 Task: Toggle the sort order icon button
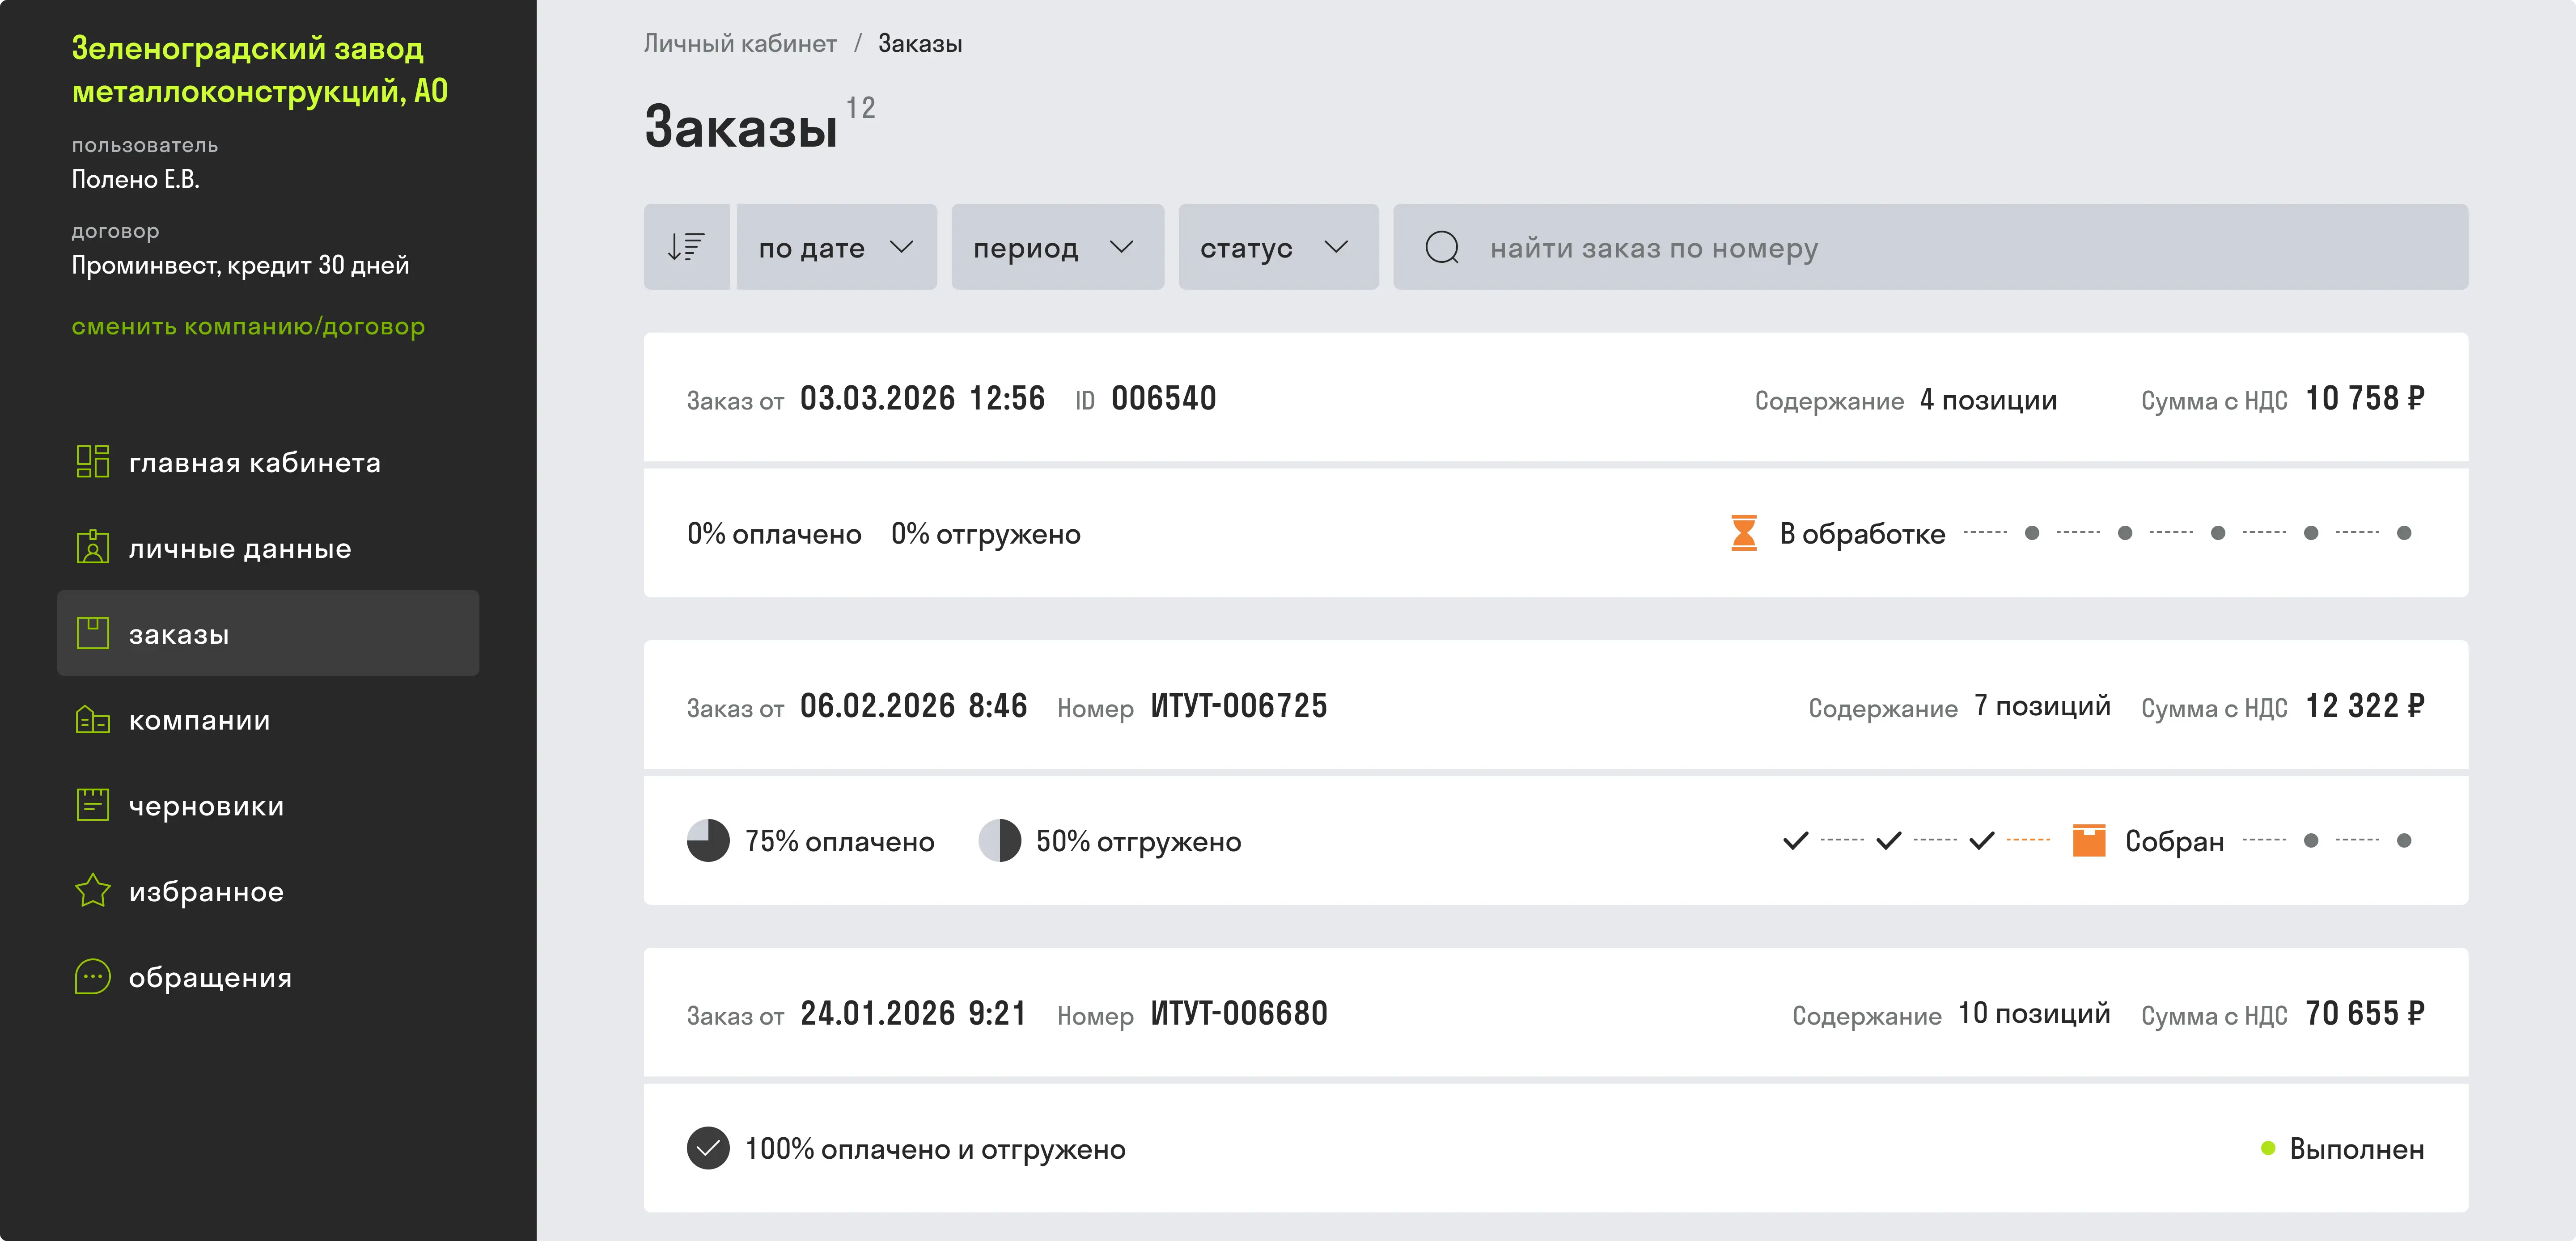[x=686, y=247]
